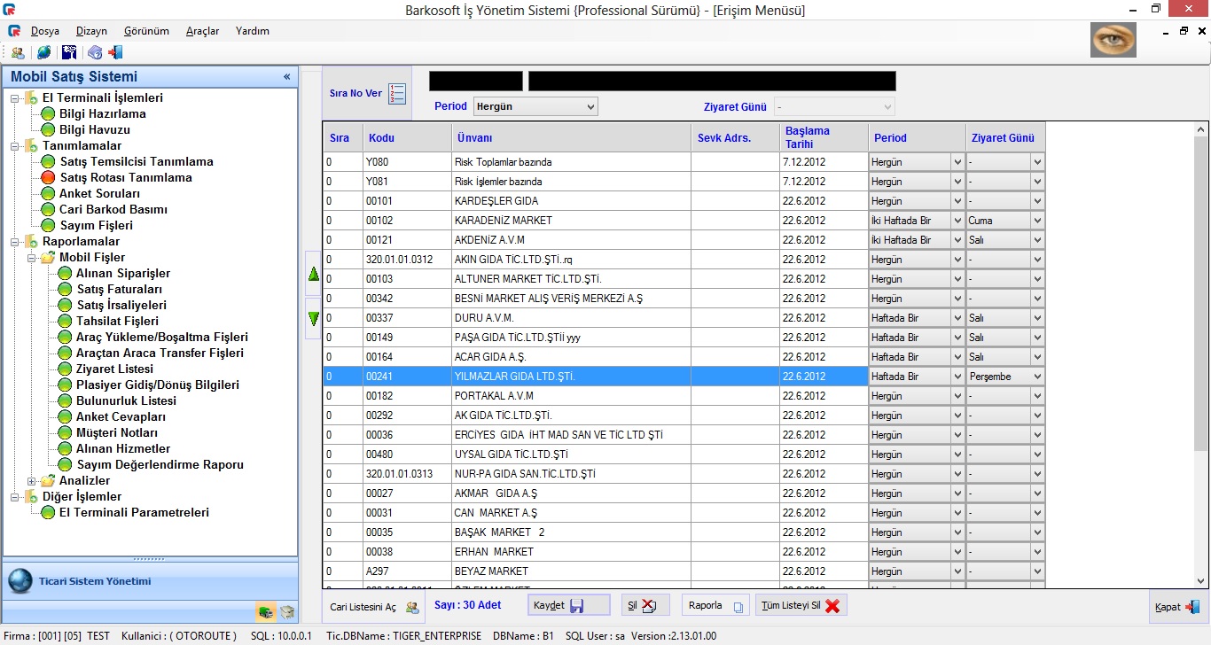Click the green node icon of Anket Soruları

pyautogui.click(x=48, y=194)
